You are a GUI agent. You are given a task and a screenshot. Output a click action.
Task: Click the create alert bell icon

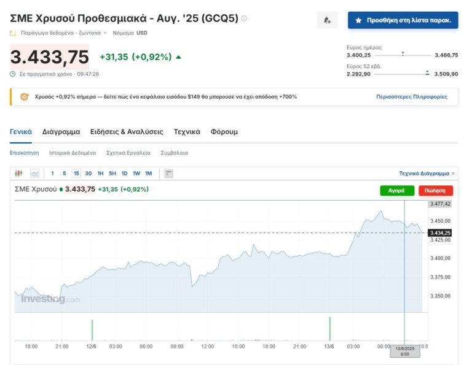pos(327,20)
